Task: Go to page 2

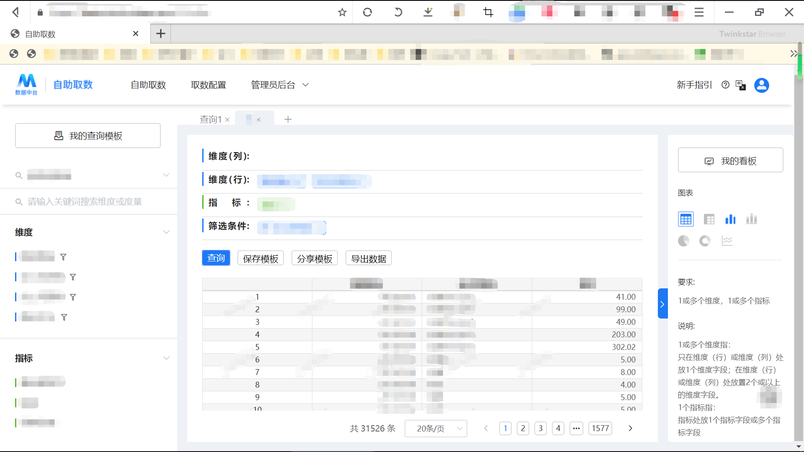Action: pyautogui.click(x=523, y=428)
